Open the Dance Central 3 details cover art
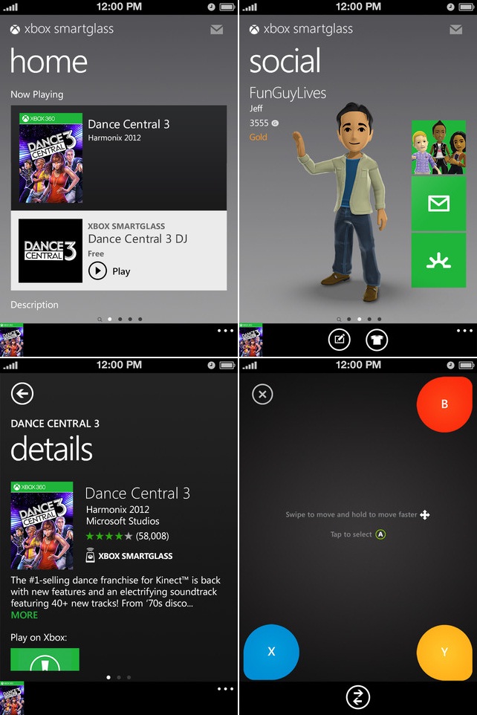 point(42,525)
